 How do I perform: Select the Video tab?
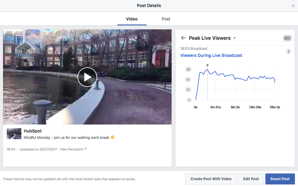(132, 19)
